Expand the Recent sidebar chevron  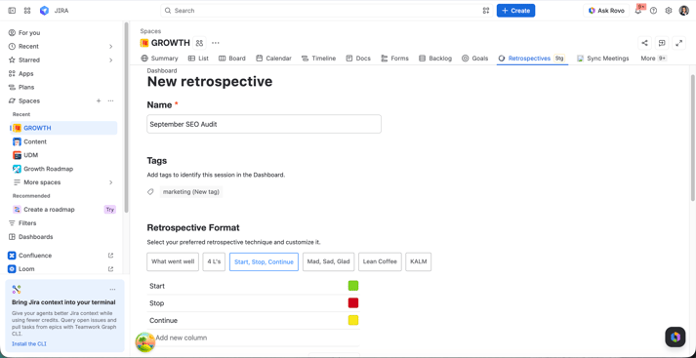111,47
